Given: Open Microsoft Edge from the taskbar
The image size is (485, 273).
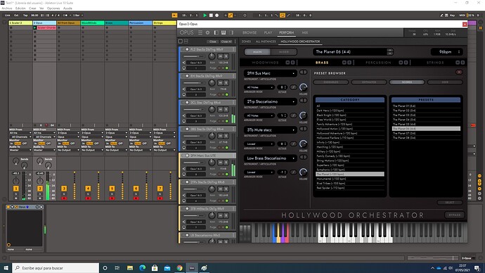Looking at the screenshot, I should click(x=142, y=268).
